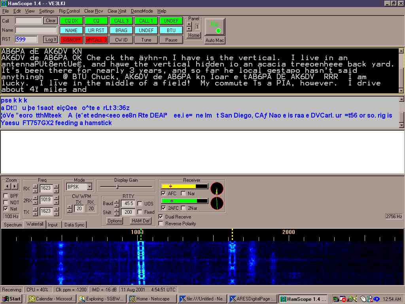
Task: Open the Rig Control menu
Action: pos(69,11)
